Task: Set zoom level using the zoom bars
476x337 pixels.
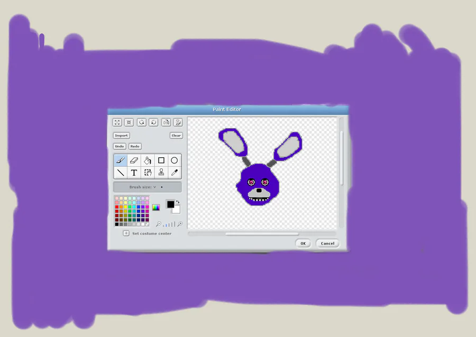Action: [169, 224]
